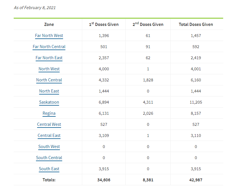Select total doses value 4,001
Screen dimensions: 244x193
[196, 69]
